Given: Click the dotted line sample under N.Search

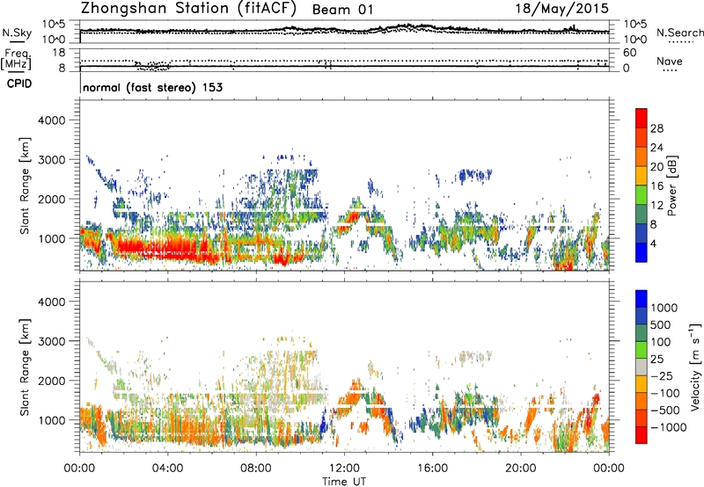Looking at the screenshot, I should (x=681, y=42).
